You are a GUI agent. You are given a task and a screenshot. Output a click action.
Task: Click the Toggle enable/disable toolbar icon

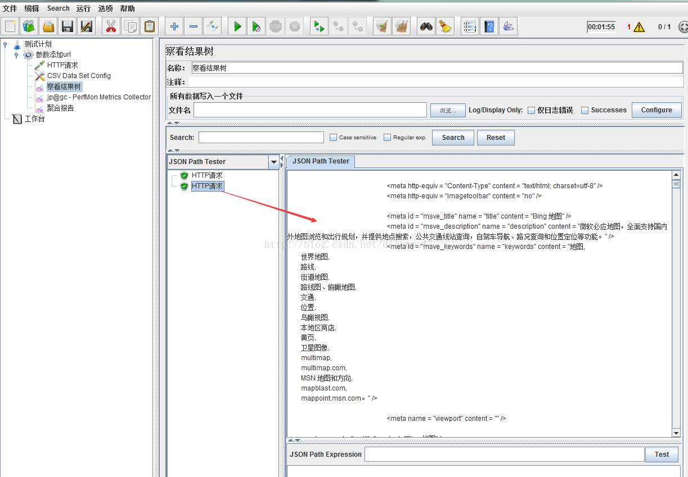(213, 26)
